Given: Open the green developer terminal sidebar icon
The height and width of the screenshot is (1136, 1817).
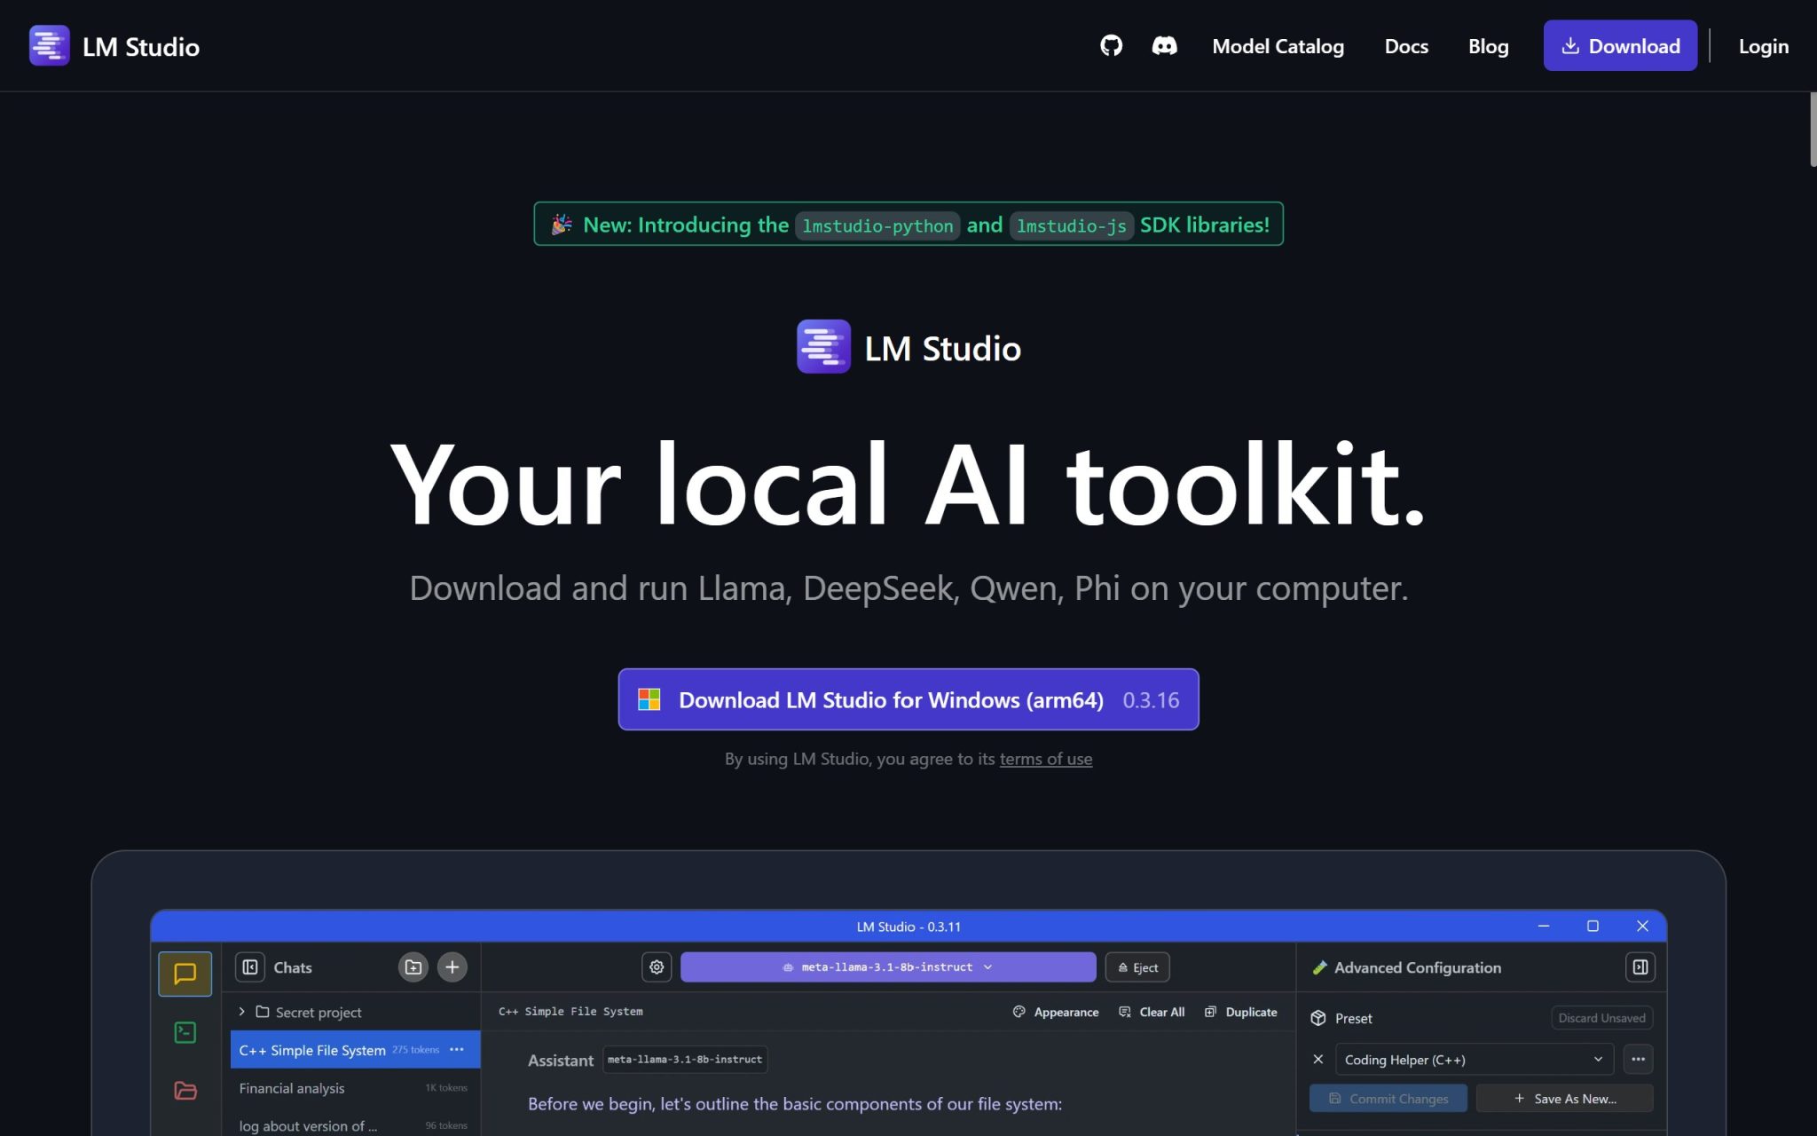Looking at the screenshot, I should point(185,1032).
